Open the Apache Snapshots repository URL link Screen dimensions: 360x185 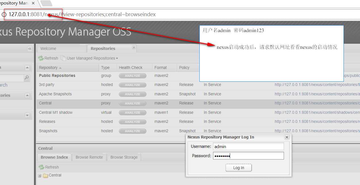pyautogui.click(x=317, y=94)
